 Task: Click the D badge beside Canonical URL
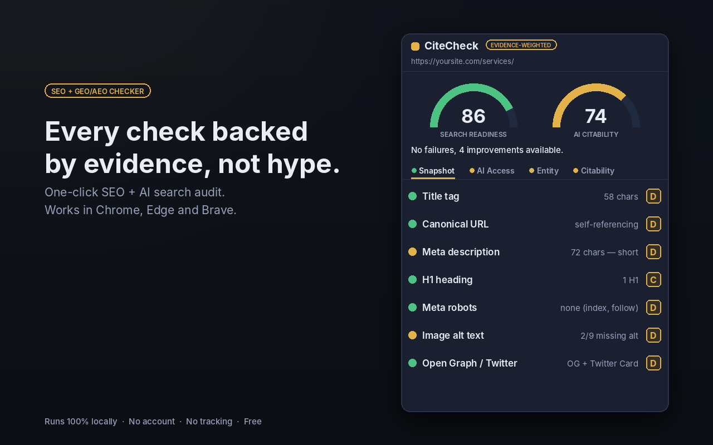click(653, 224)
